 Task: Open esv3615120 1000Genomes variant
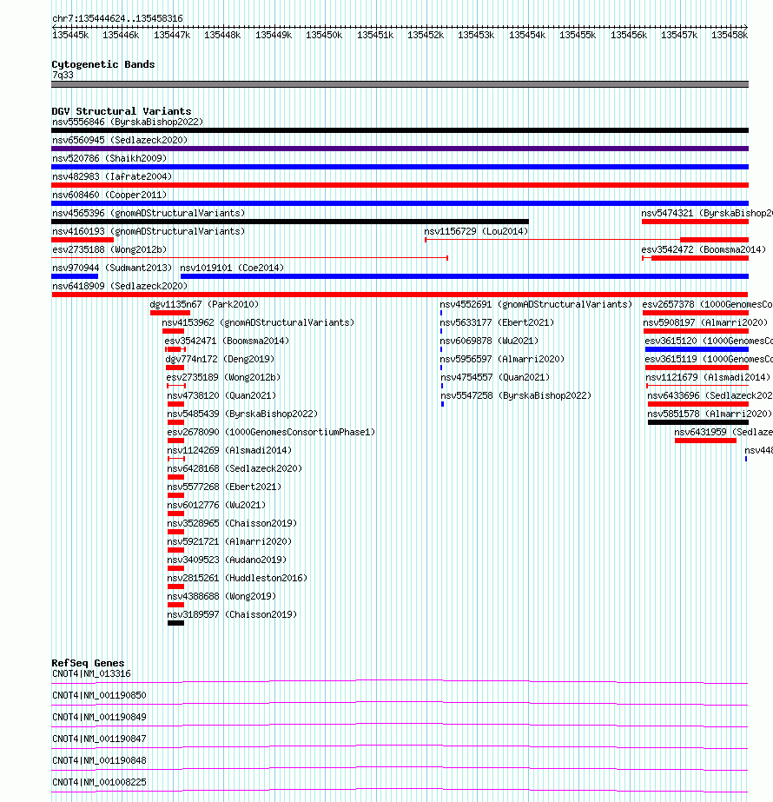[x=709, y=341]
